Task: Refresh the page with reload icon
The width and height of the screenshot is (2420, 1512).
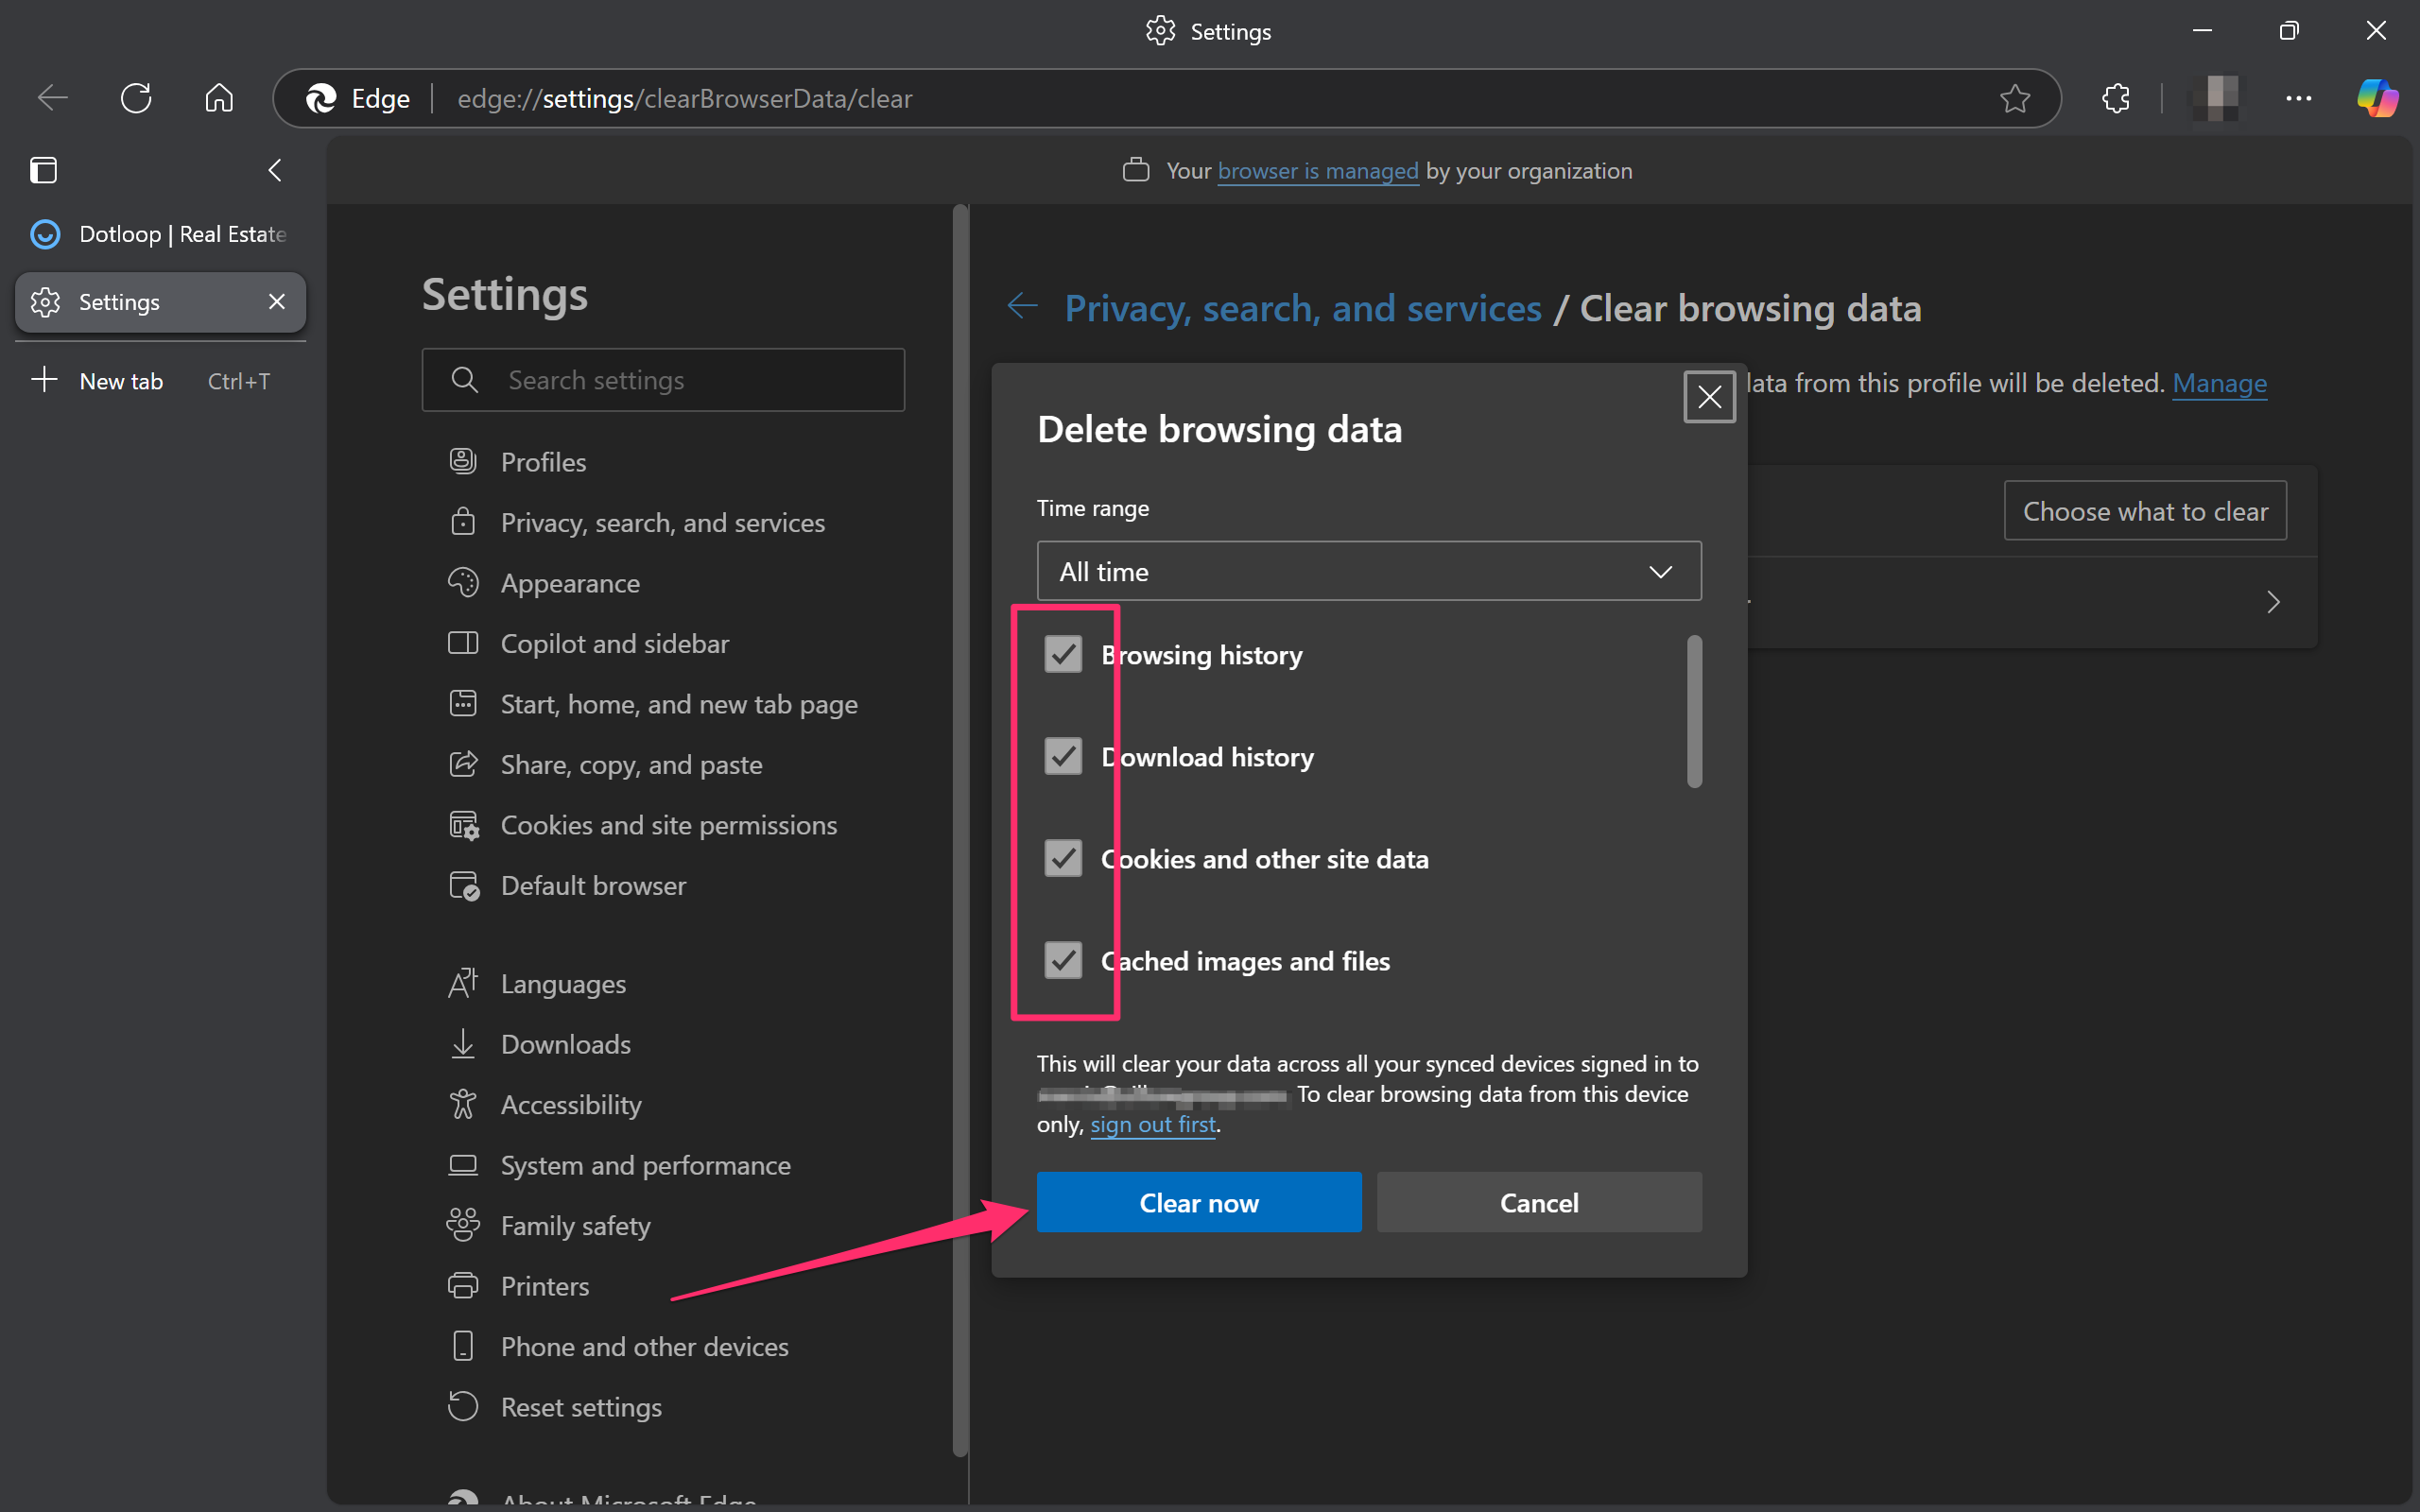Action: click(x=135, y=98)
